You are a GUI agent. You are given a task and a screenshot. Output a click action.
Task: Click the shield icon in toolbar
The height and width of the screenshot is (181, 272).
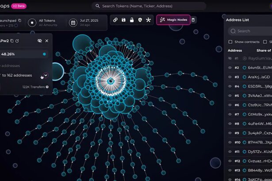click(140, 20)
